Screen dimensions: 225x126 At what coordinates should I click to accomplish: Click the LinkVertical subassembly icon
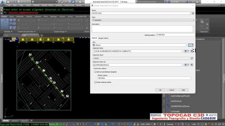[168, 101]
